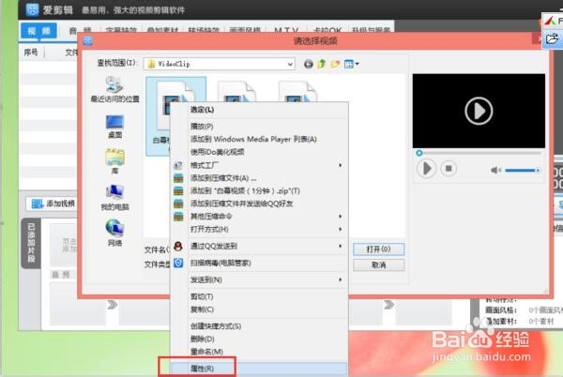The image size is (563, 377).
Task: Go up one folder level icon
Action: pyautogui.click(x=322, y=64)
